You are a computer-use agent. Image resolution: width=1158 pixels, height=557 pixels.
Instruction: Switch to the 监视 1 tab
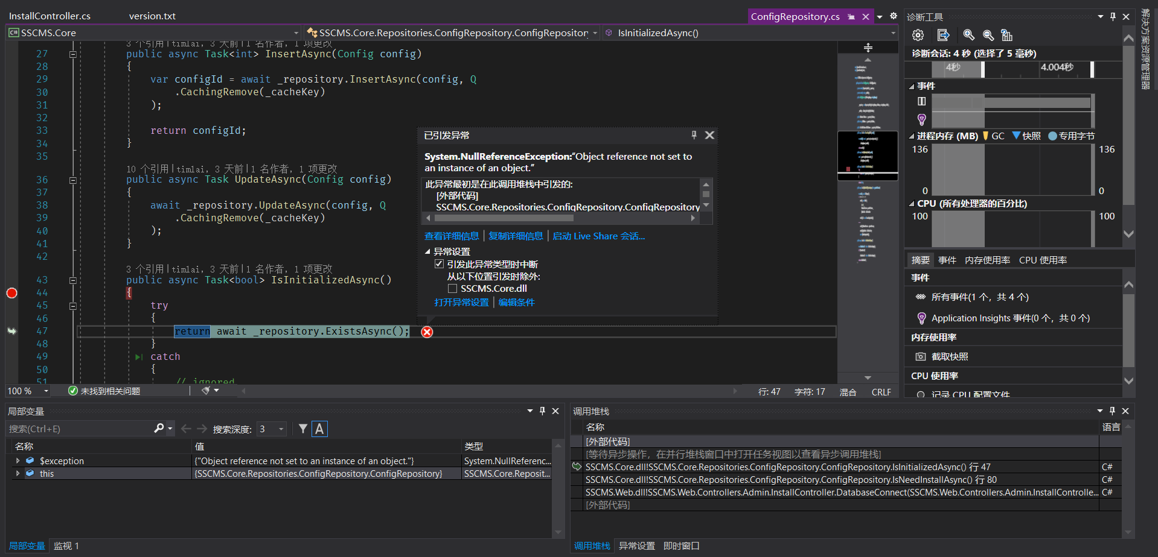(x=66, y=546)
